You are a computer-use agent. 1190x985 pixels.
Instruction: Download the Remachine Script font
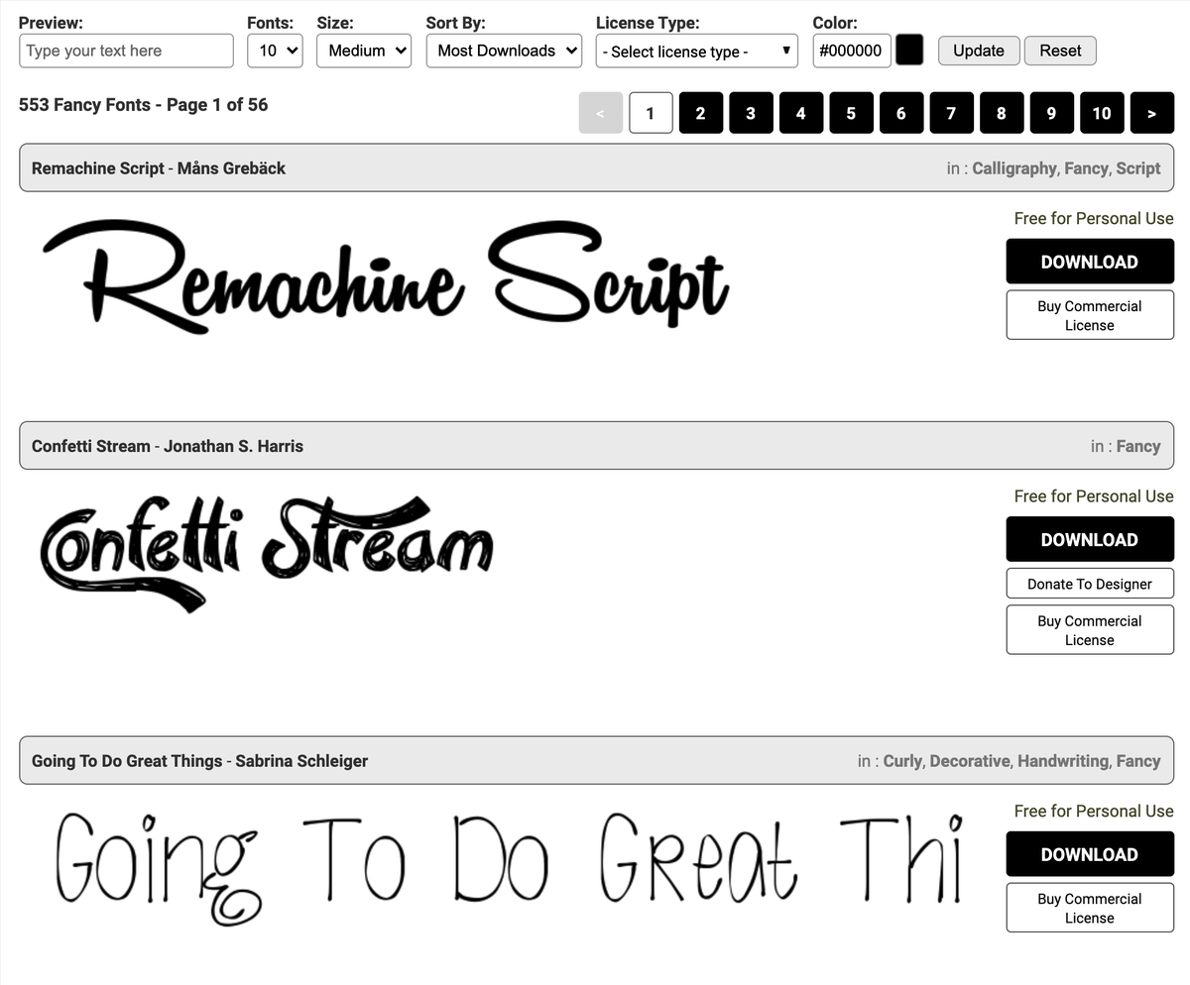point(1090,262)
